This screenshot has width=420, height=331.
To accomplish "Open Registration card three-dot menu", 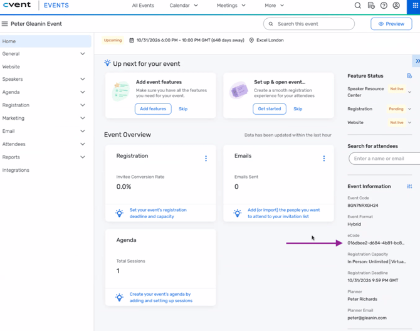I will coord(206,159).
